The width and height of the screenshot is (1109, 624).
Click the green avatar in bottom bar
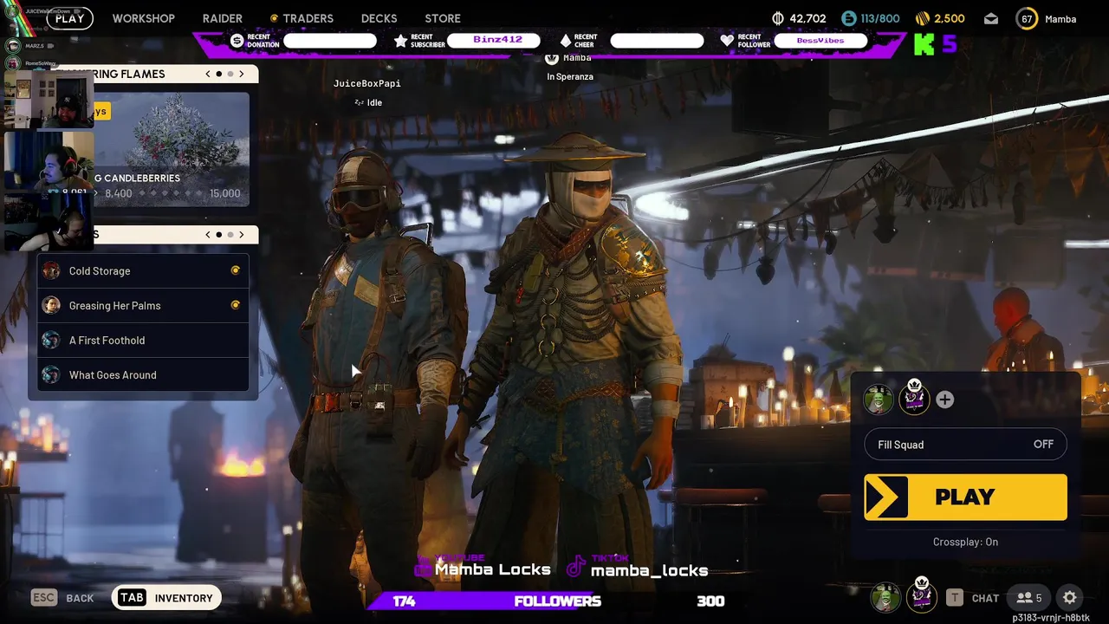click(x=885, y=598)
